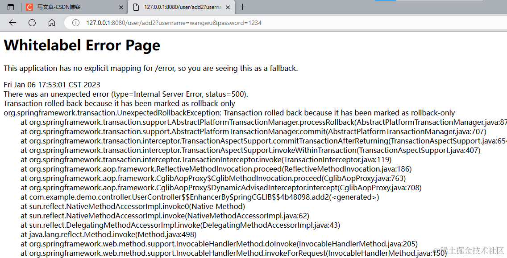Go to the home page
The image size is (507, 258).
(x=52, y=23)
